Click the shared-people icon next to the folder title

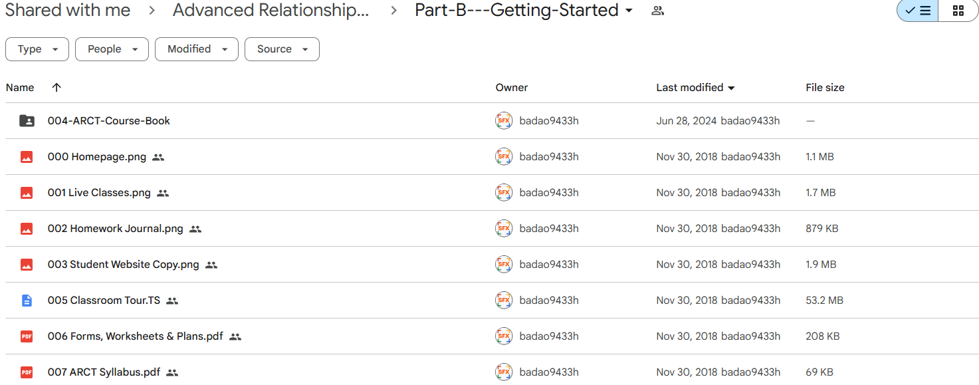(x=658, y=11)
